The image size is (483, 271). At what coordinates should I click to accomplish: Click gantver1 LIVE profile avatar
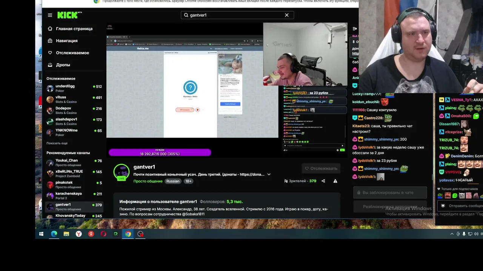122,172
